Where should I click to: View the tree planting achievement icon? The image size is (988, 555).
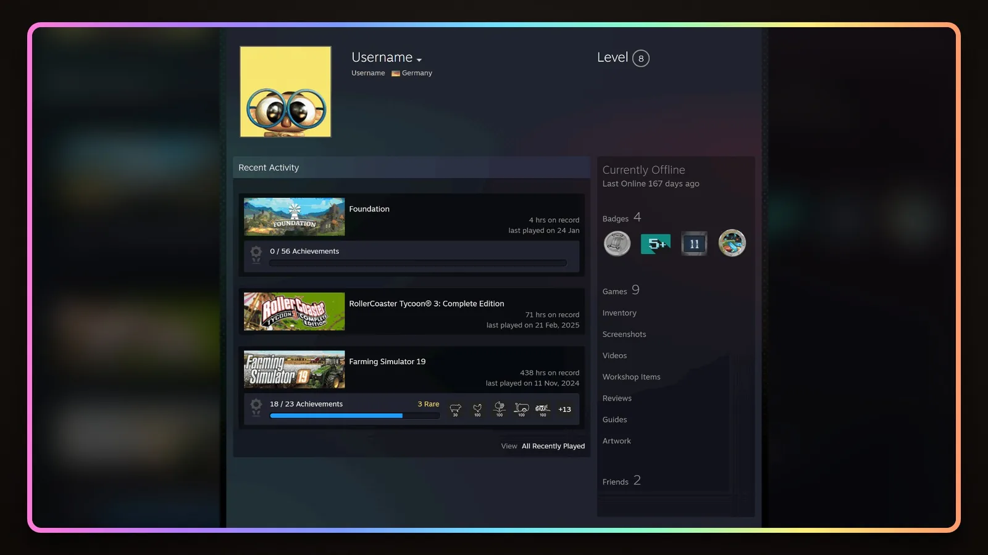(x=500, y=409)
